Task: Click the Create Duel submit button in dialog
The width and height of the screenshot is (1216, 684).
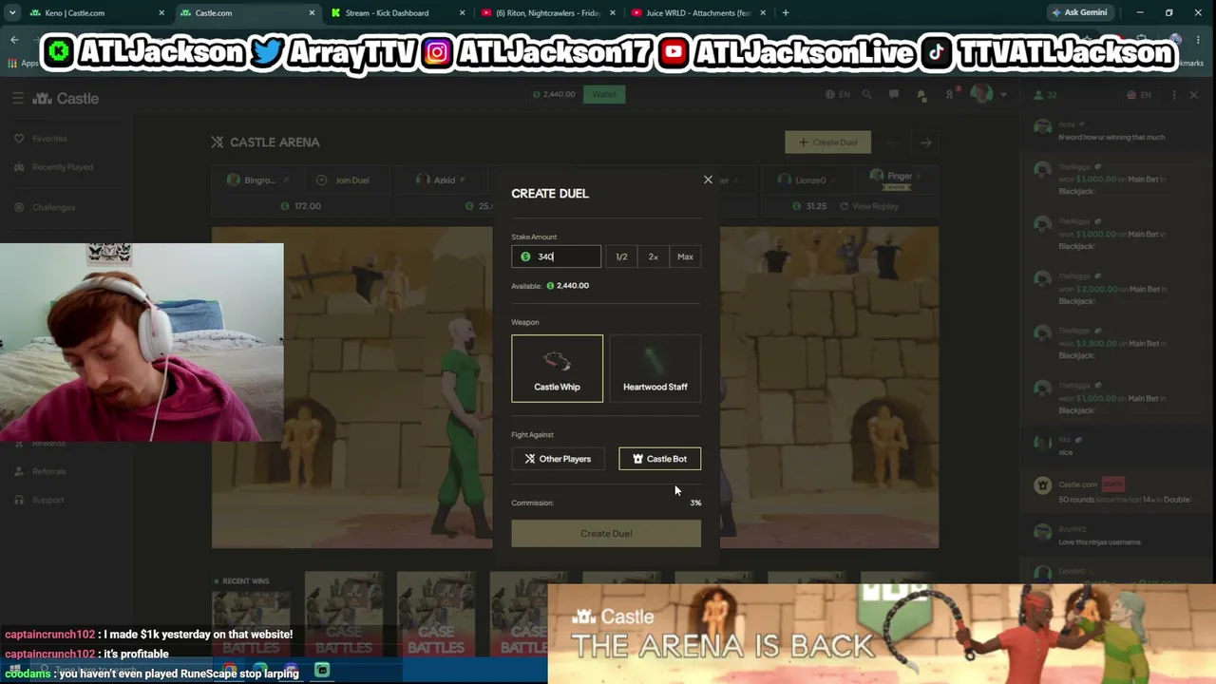Action: (x=606, y=533)
